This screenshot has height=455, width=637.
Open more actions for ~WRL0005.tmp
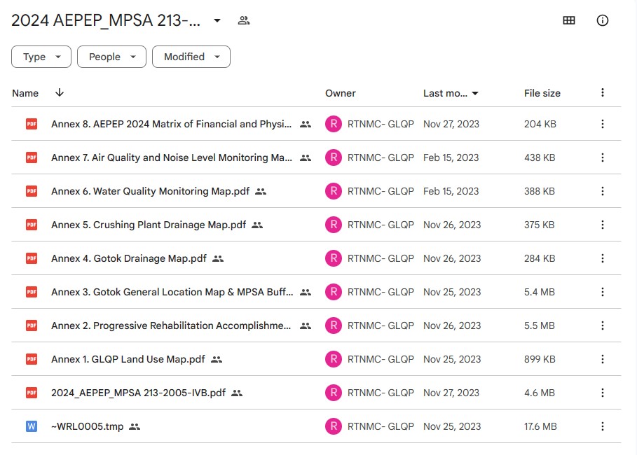[x=602, y=426]
